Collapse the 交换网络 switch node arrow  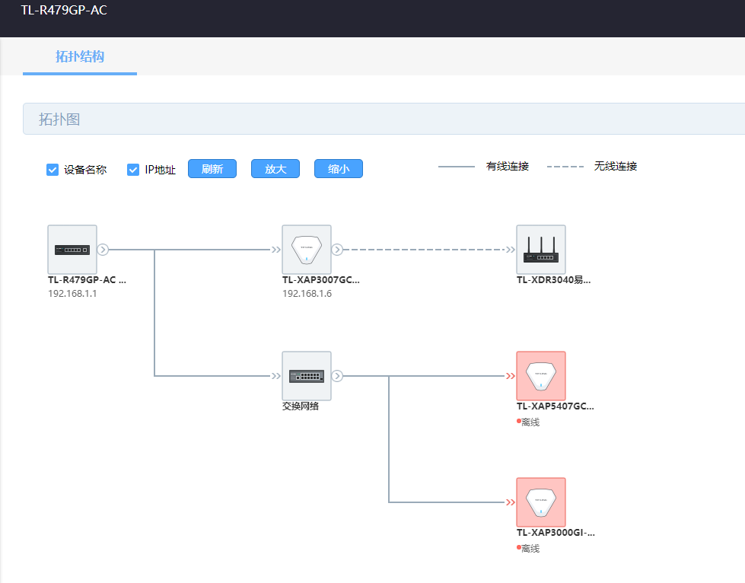point(337,376)
